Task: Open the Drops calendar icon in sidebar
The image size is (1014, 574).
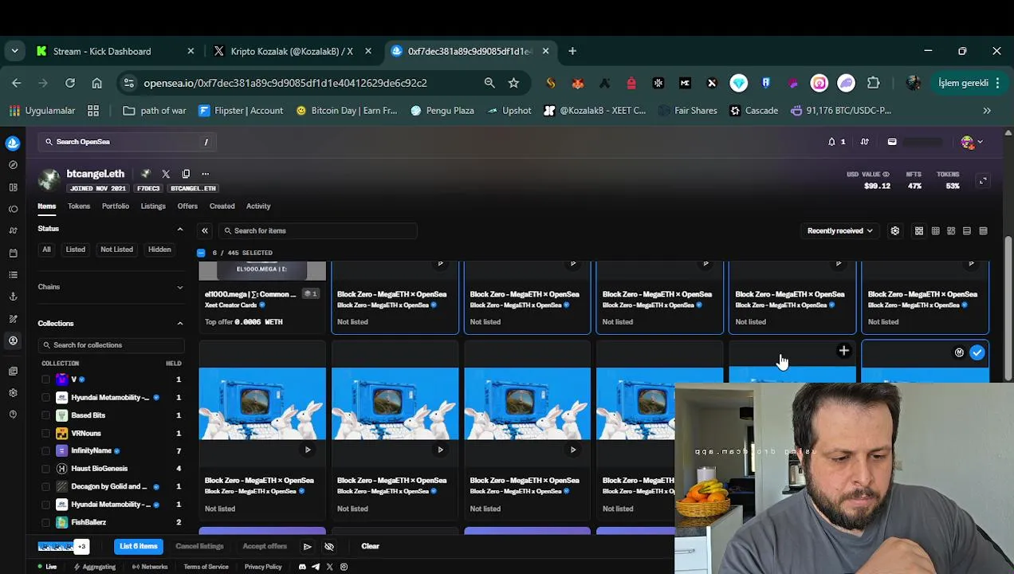Action: [x=13, y=253]
